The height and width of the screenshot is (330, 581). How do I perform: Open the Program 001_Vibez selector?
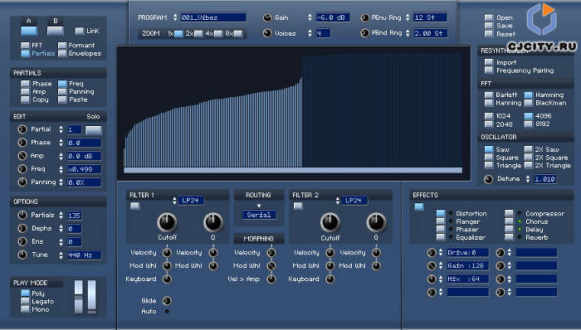[x=213, y=17]
